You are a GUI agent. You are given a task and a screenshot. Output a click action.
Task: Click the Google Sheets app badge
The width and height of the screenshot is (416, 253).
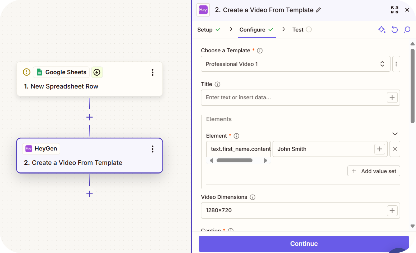coord(61,72)
